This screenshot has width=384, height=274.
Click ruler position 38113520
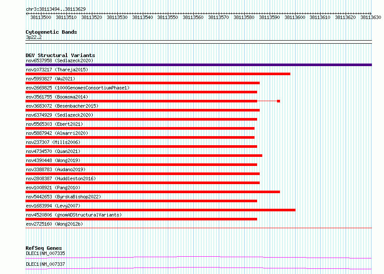91,17
